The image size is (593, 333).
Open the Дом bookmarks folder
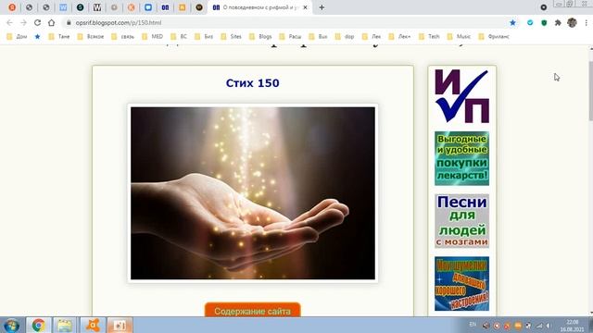point(17,37)
